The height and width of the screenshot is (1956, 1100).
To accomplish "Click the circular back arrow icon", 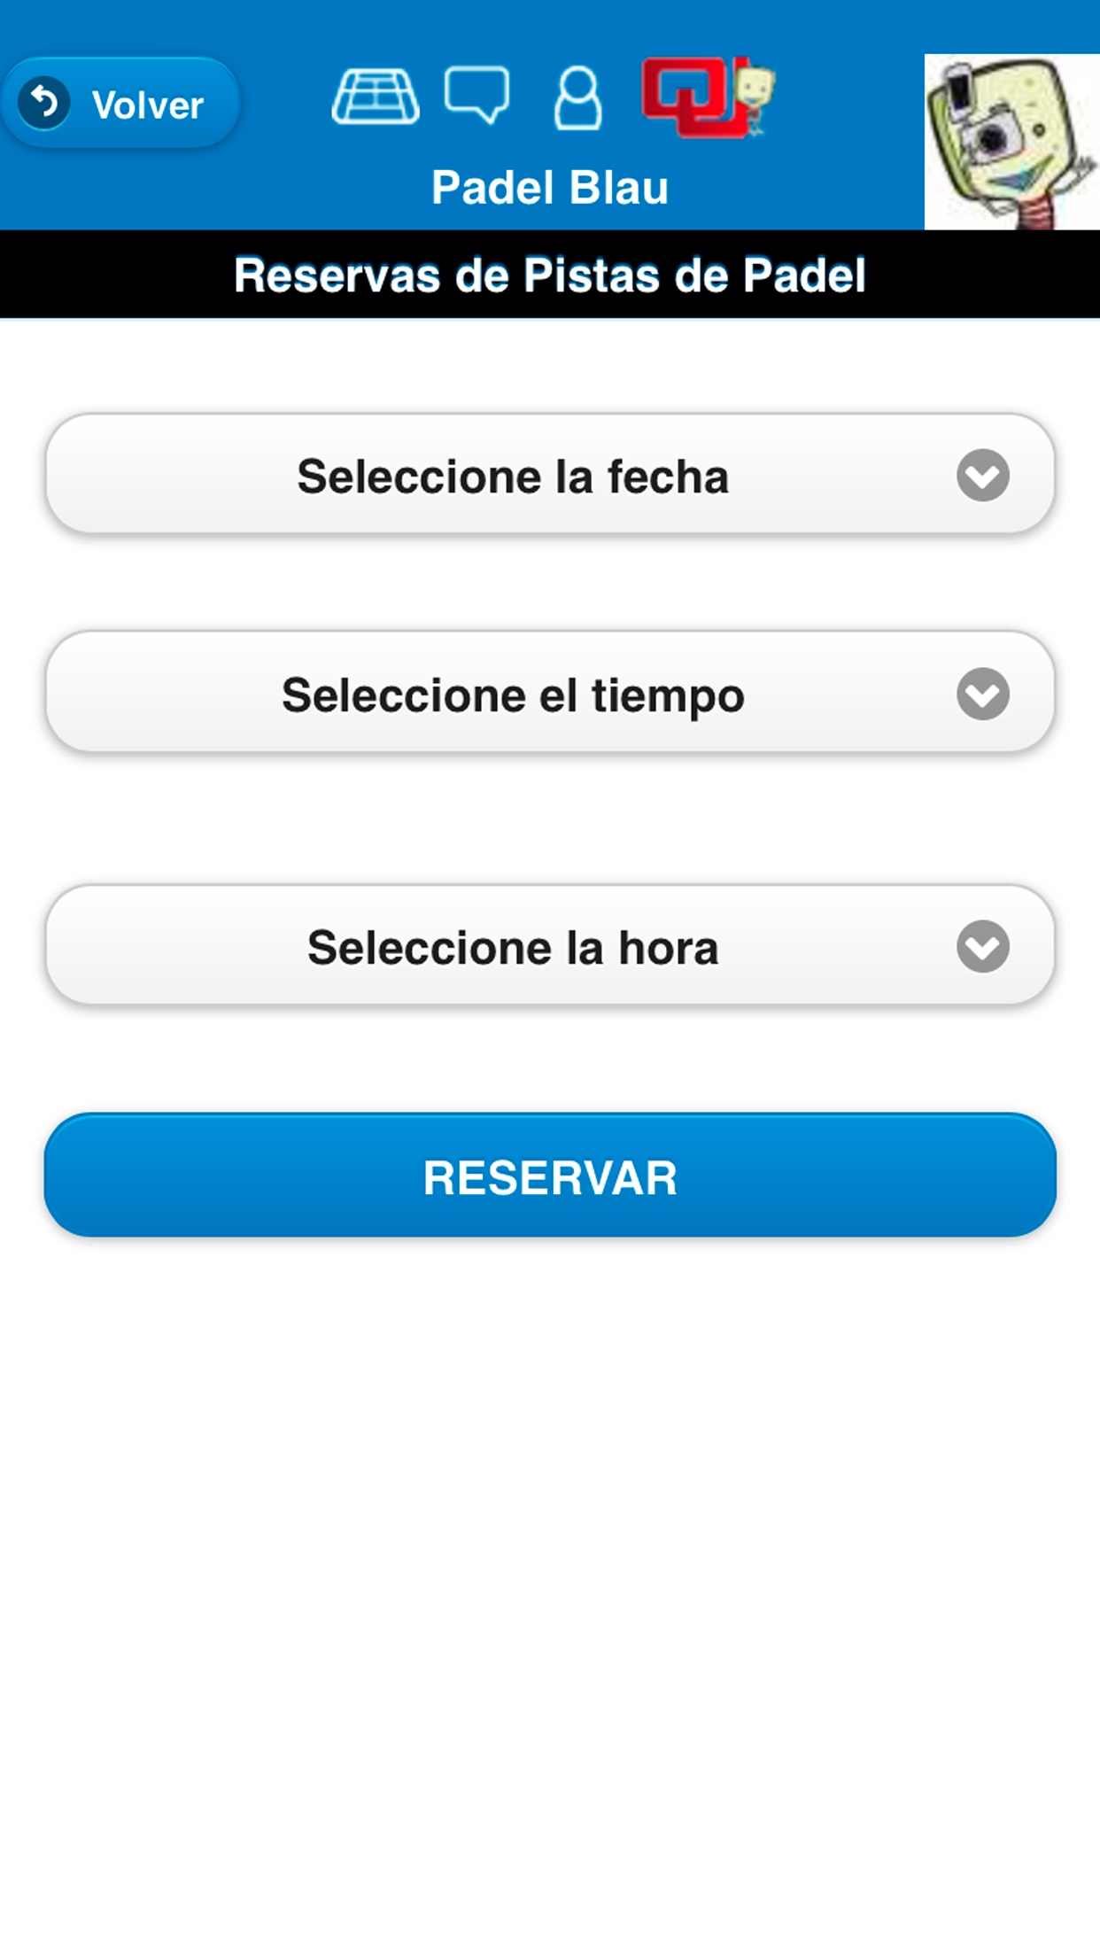I will [43, 103].
